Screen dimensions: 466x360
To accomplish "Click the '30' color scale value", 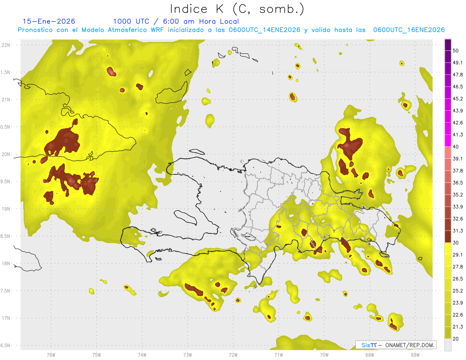I will click(x=456, y=243).
